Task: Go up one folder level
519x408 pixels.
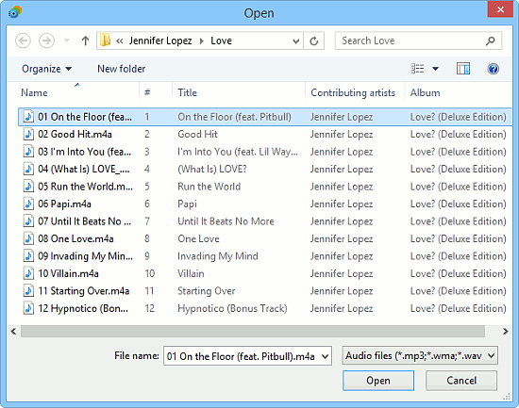Action: [85, 41]
